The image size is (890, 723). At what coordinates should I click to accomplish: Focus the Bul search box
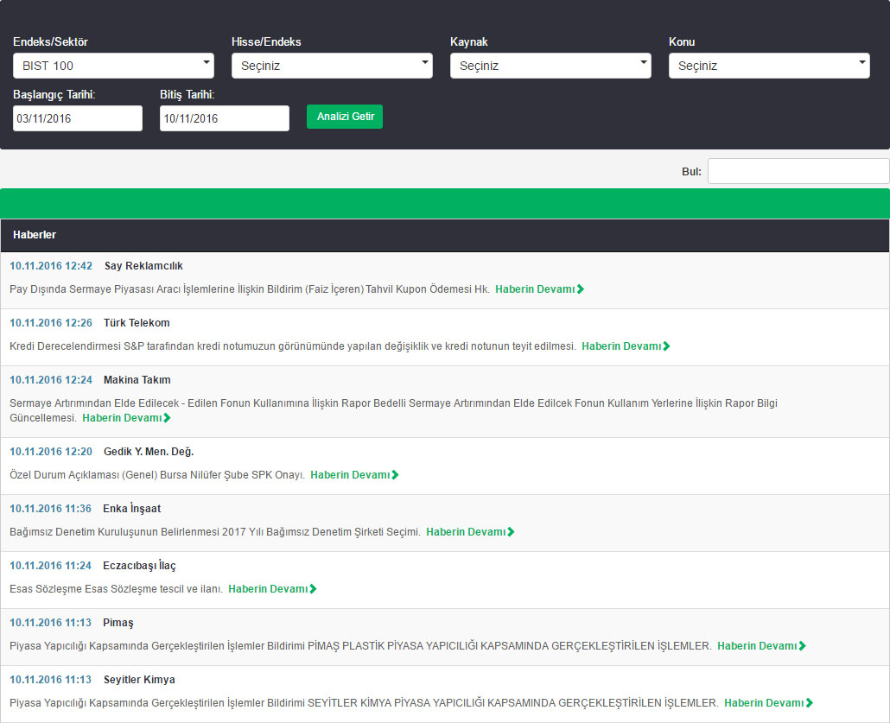click(798, 171)
